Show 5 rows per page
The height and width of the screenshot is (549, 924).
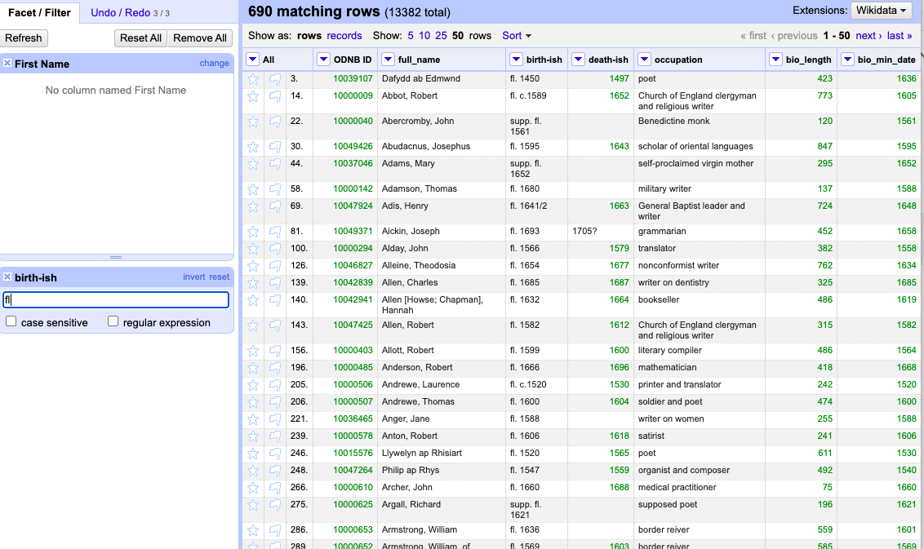[x=410, y=36]
